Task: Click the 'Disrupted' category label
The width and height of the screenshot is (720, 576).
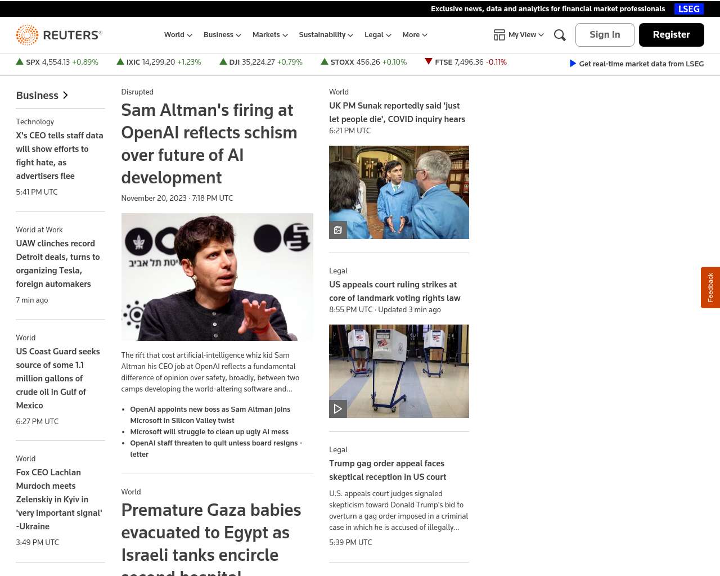Action: pos(137,92)
